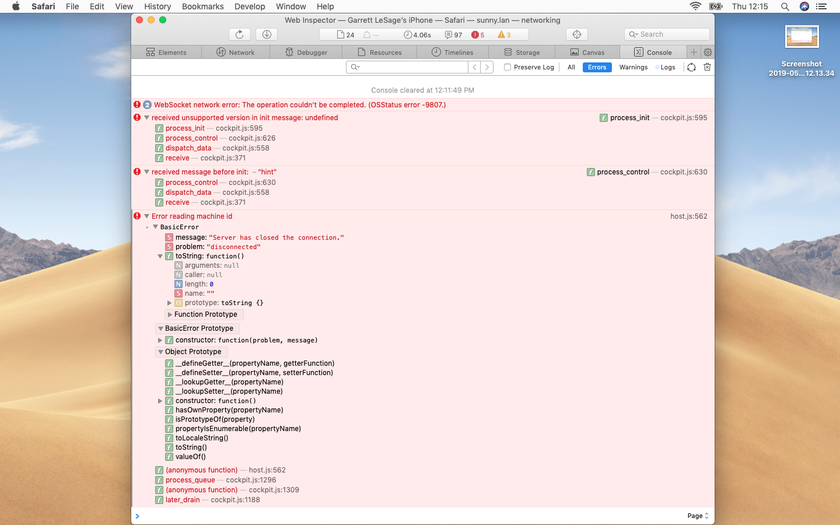Open Web Inspector settings gear
Viewport: 840px width, 525px height.
[708, 52]
